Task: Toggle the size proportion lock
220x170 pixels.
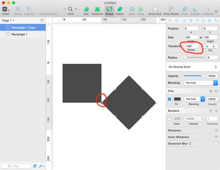Action: pos(201,37)
